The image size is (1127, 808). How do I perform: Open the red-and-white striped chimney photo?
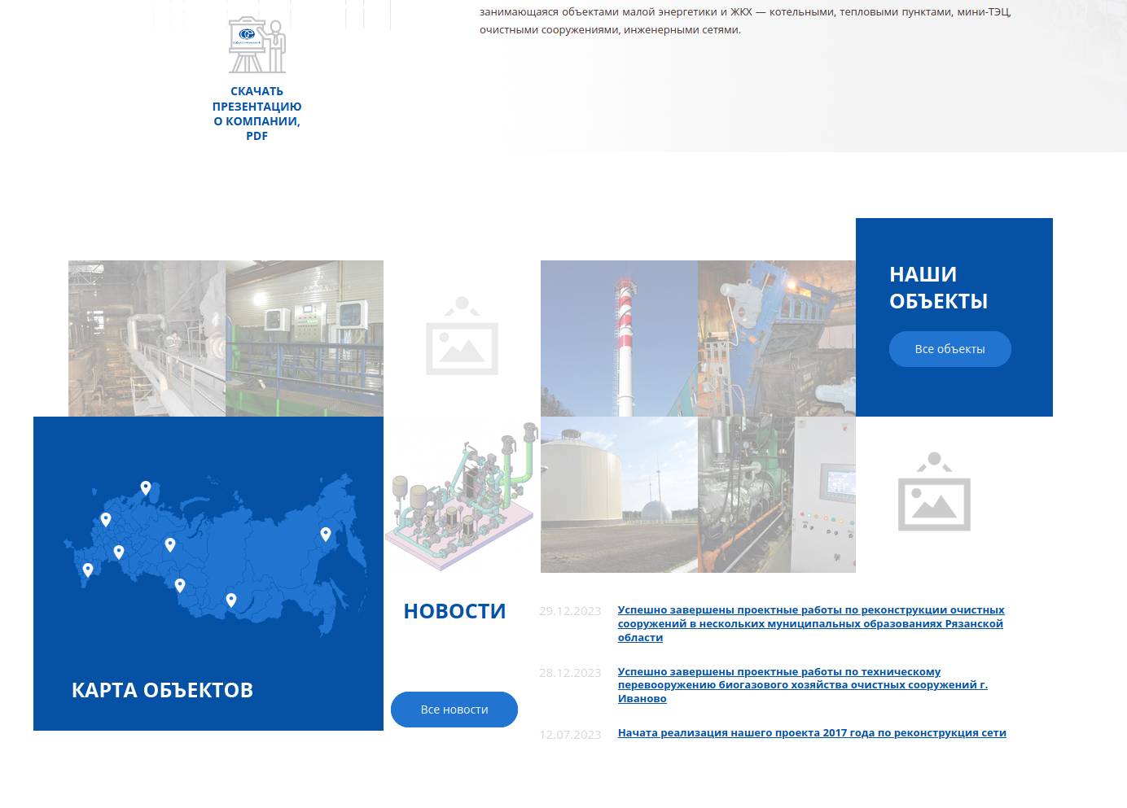point(619,338)
